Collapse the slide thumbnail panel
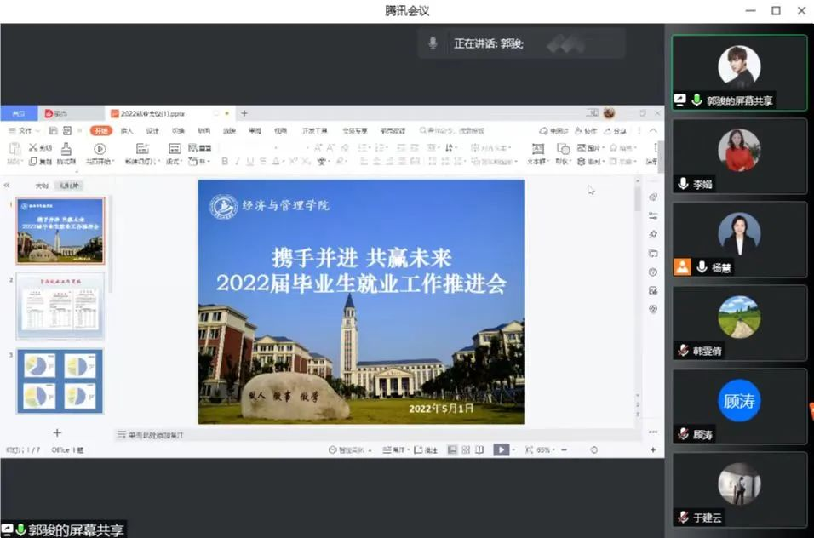814x538 pixels. (7, 185)
